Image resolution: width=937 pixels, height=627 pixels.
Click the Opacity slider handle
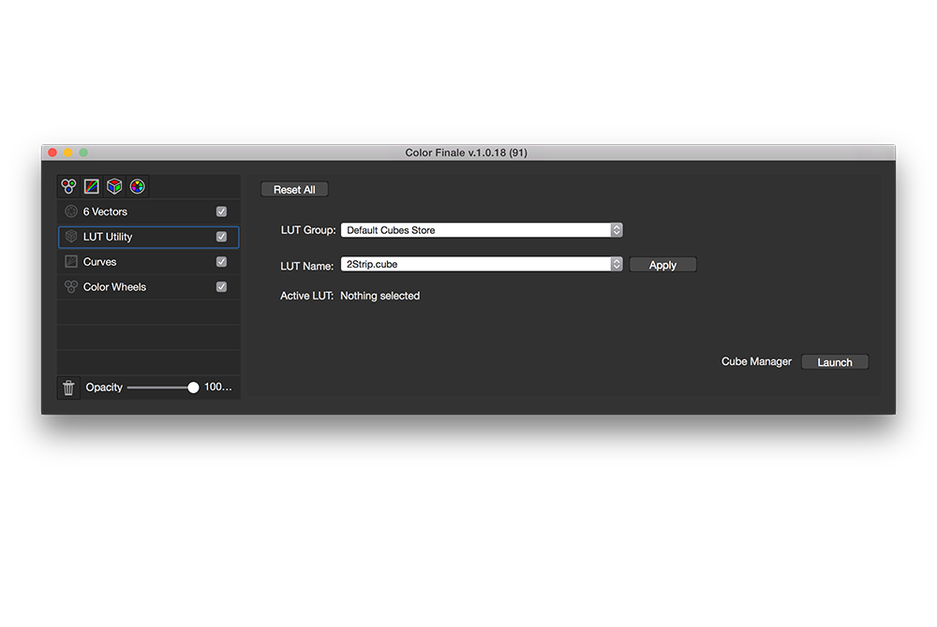pos(193,387)
